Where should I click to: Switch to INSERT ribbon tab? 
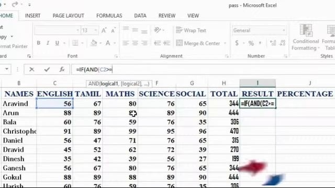(32, 16)
